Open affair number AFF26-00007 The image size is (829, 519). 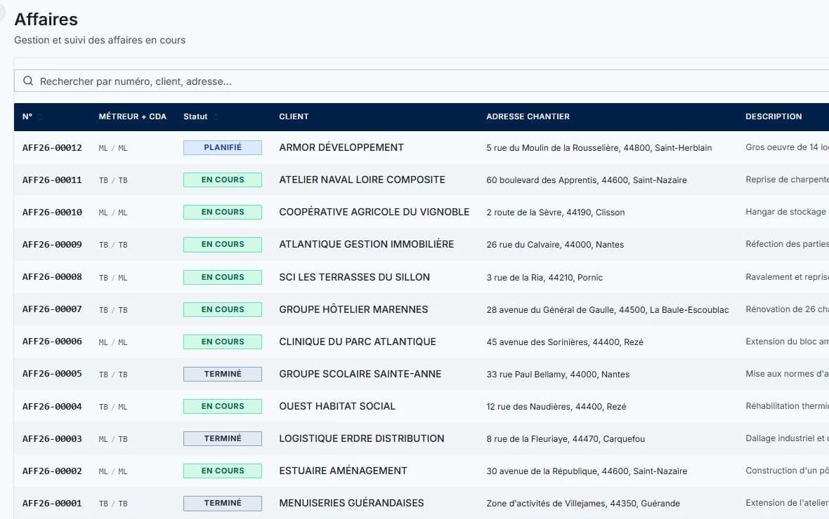[x=53, y=309]
